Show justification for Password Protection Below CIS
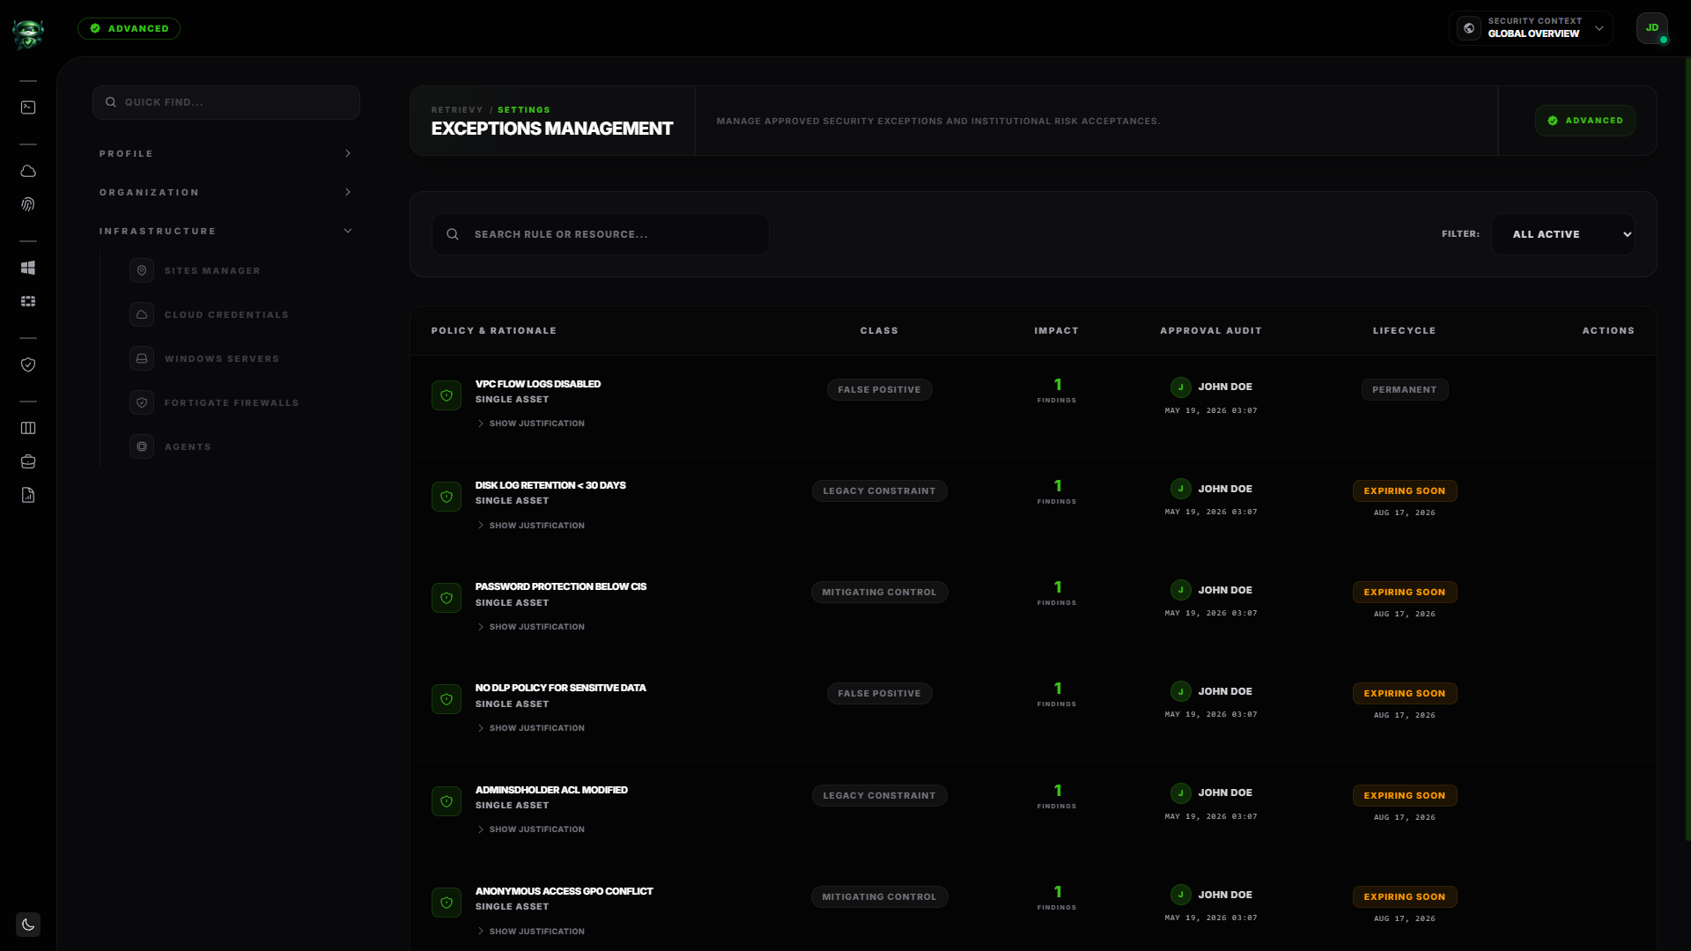This screenshot has width=1691, height=951. (x=530, y=627)
